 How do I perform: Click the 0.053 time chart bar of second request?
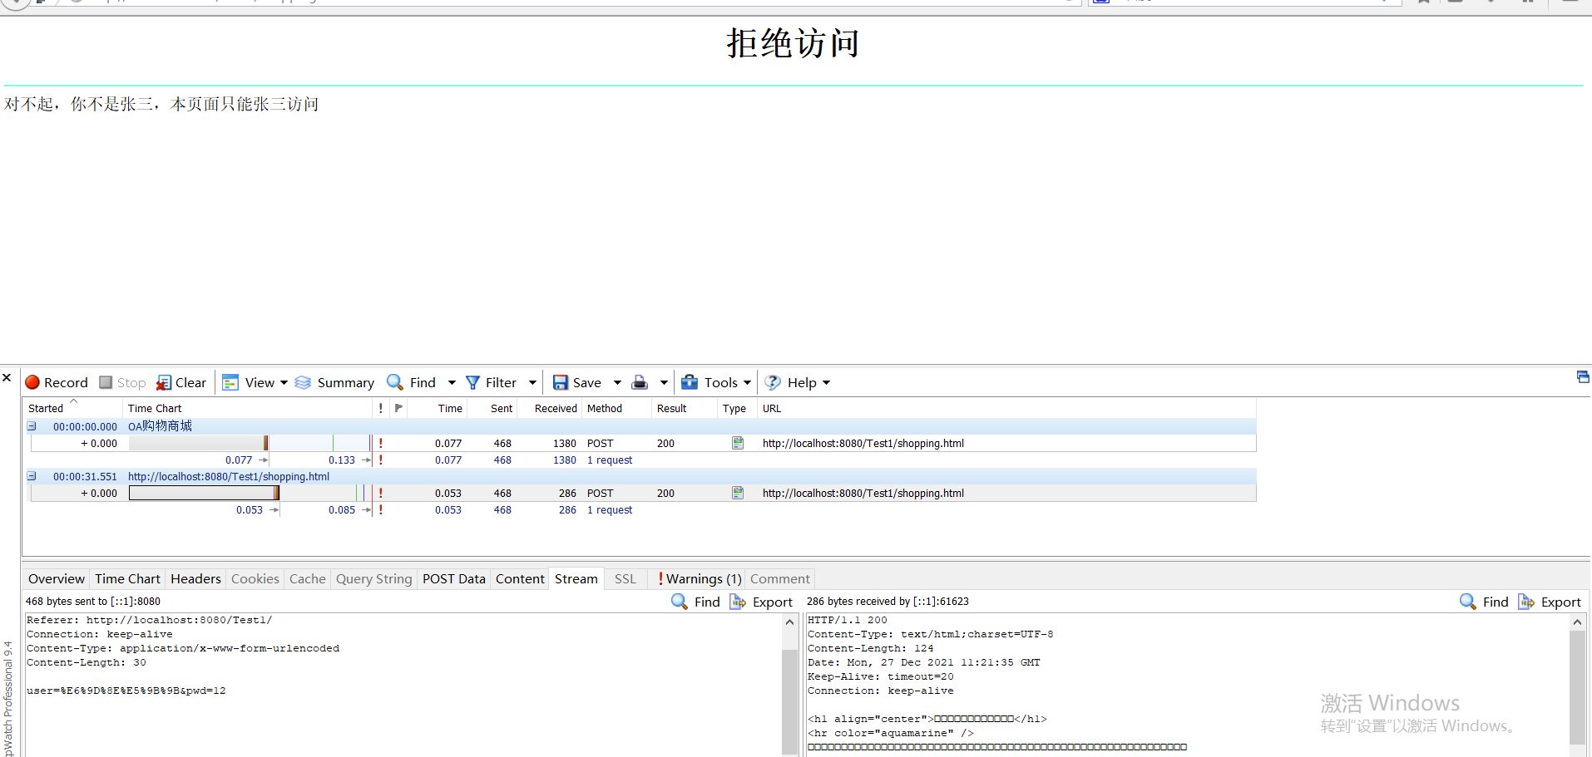coord(204,493)
